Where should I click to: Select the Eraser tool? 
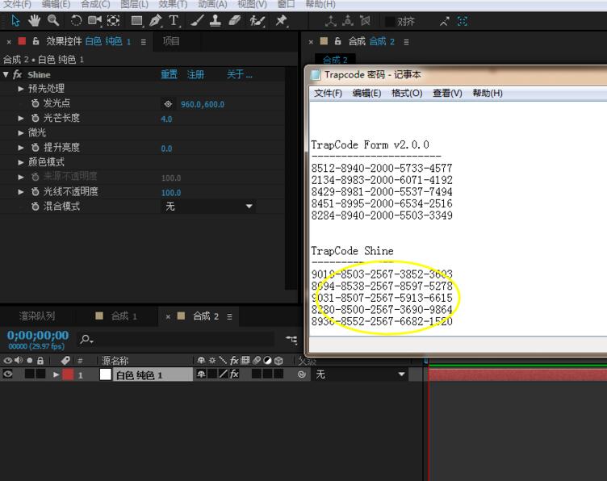click(236, 20)
